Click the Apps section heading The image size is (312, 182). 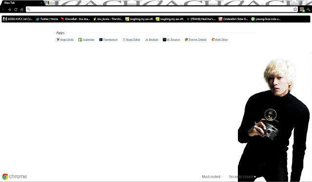point(60,33)
